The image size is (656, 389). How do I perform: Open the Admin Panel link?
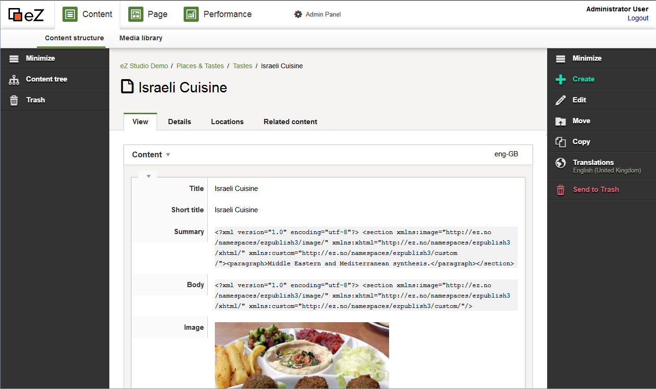click(323, 14)
